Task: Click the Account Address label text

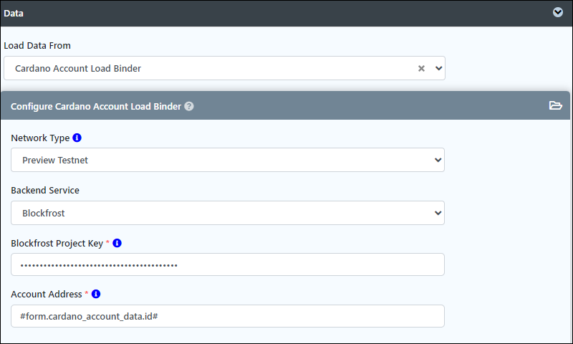Action: click(47, 295)
